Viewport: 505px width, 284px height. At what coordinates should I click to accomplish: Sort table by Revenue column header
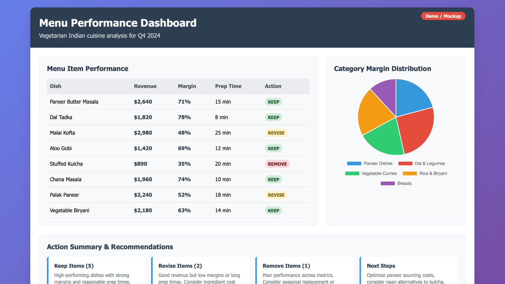(x=145, y=86)
